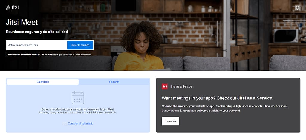Open the Conectar el calendario link
This screenshot has width=306, height=140.
81,124
